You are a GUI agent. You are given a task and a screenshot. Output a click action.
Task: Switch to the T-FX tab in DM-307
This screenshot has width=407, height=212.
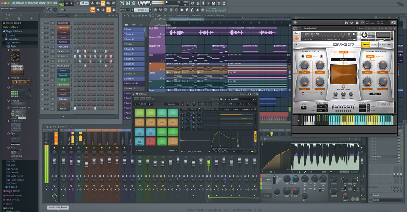pos(374,45)
